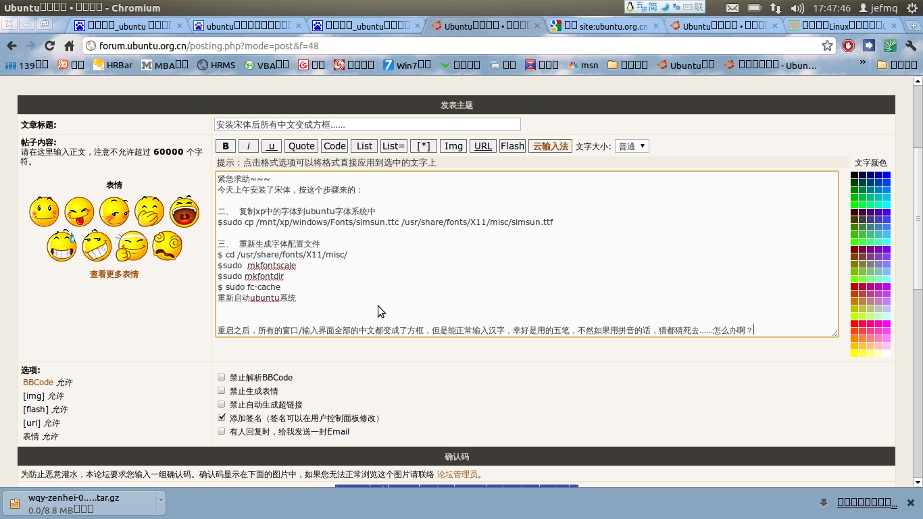Click the blue arrow extension icon

pyautogui.click(x=869, y=46)
